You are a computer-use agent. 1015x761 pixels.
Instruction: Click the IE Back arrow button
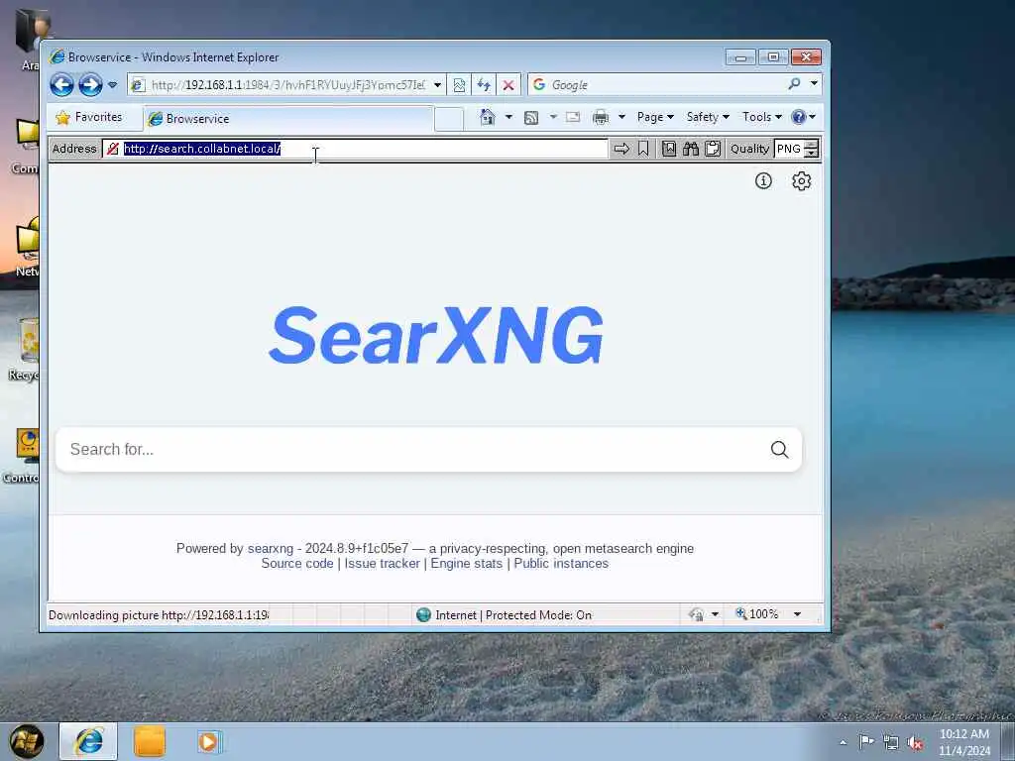click(x=62, y=85)
